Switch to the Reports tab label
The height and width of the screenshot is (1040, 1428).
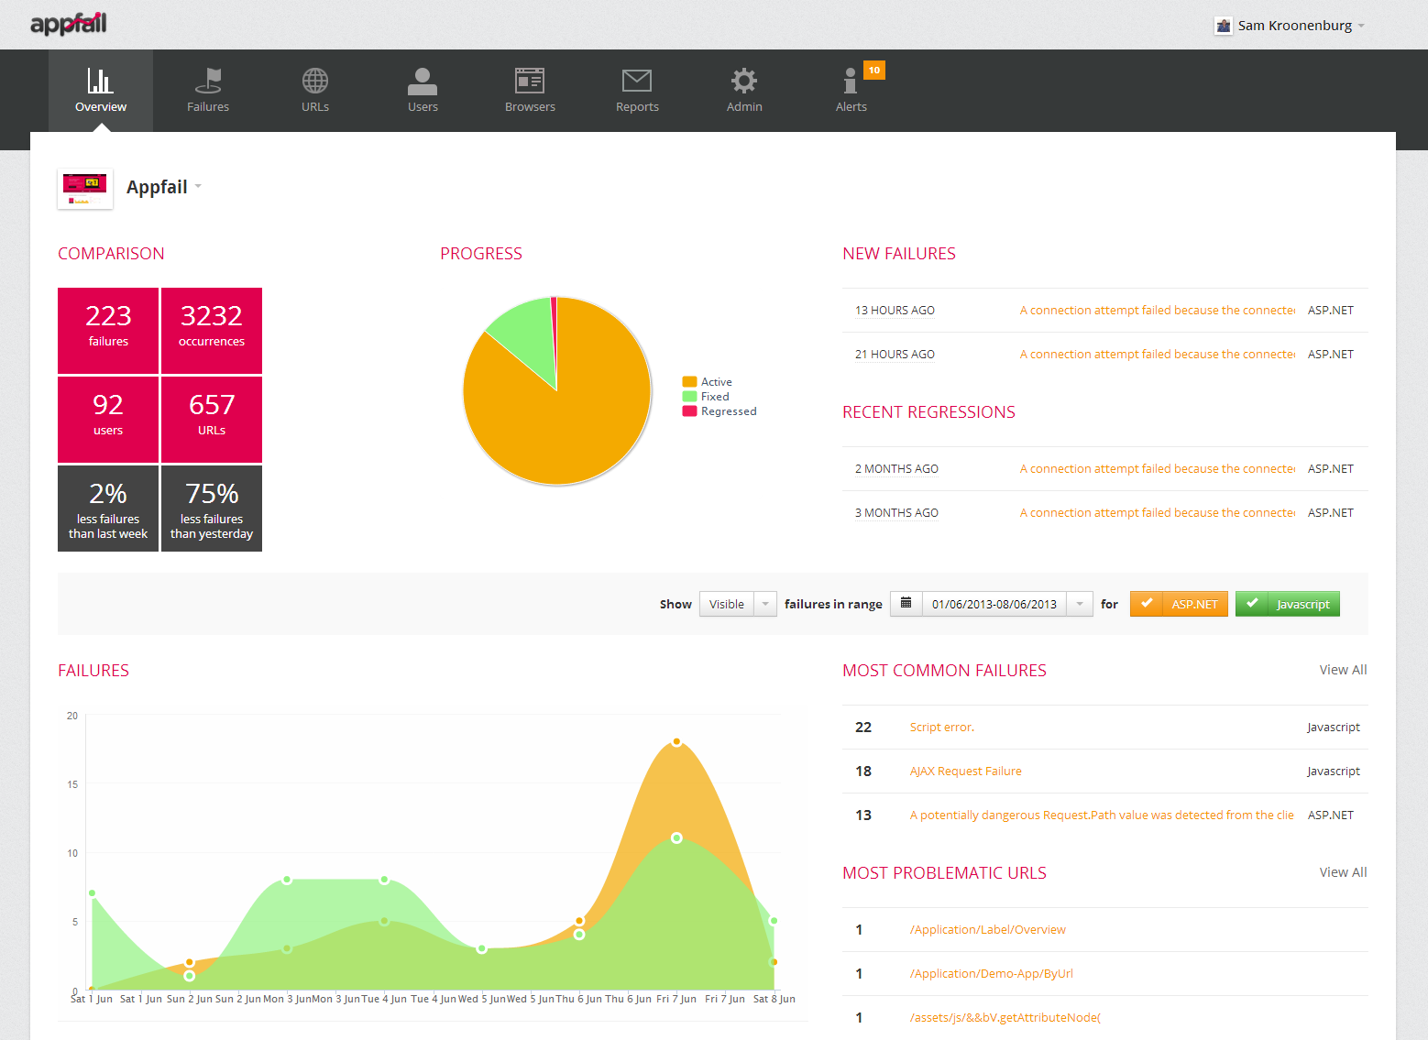click(637, 106)
